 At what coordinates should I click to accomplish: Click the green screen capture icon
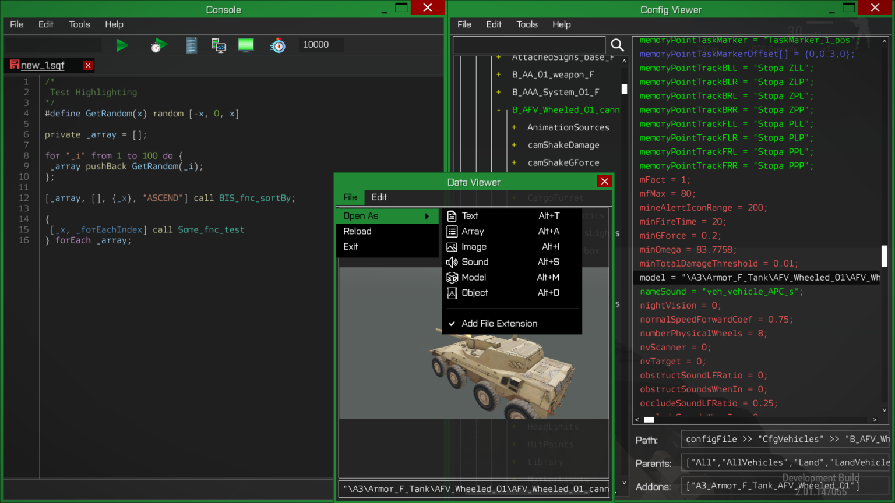(x=245, y=45)
